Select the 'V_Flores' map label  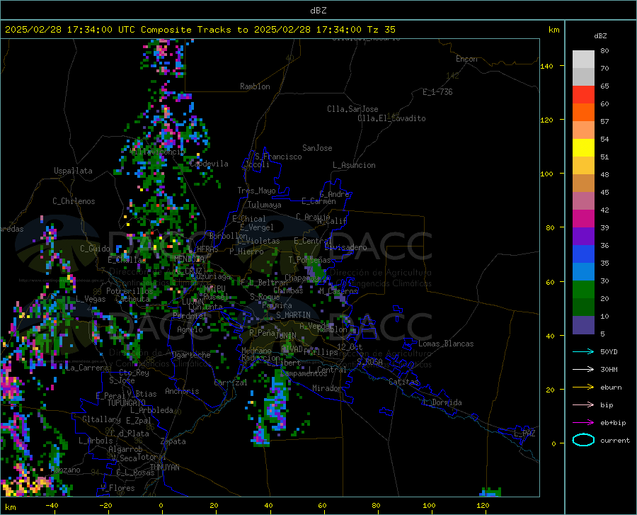click(117, 488)
